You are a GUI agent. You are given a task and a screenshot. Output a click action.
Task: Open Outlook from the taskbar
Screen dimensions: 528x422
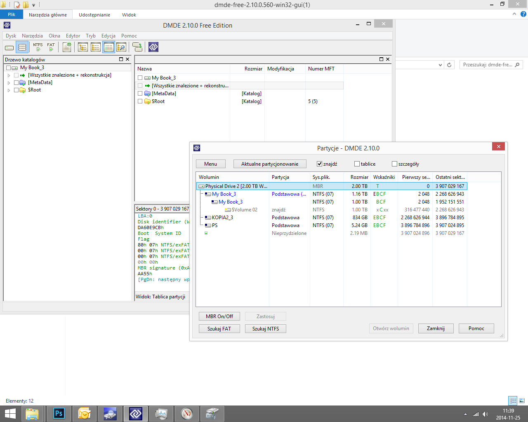tap(85, 413)
